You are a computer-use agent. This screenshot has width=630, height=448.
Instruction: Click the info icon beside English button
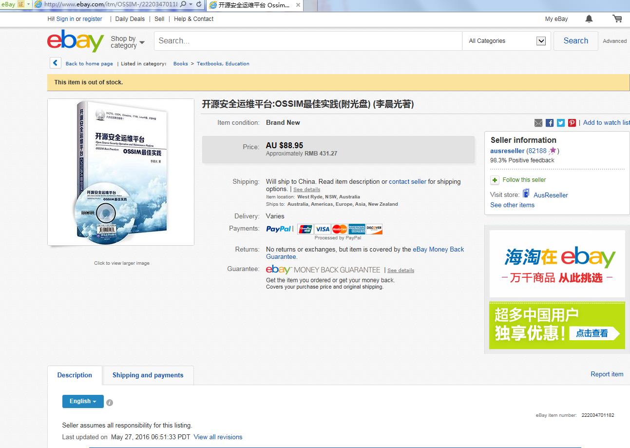[x=110, y=403]
